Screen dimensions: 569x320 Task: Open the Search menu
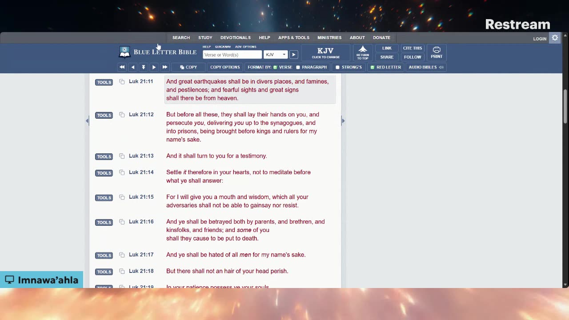coord(181,38)
